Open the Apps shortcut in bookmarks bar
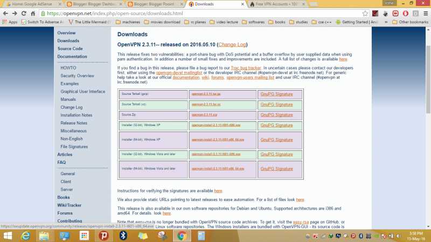431x242 pixels. click(9, 22)
